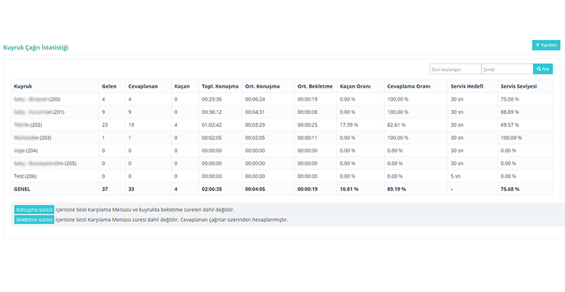
Task: Click the Servis Seviyesi column header
Action: coord(518,86)
